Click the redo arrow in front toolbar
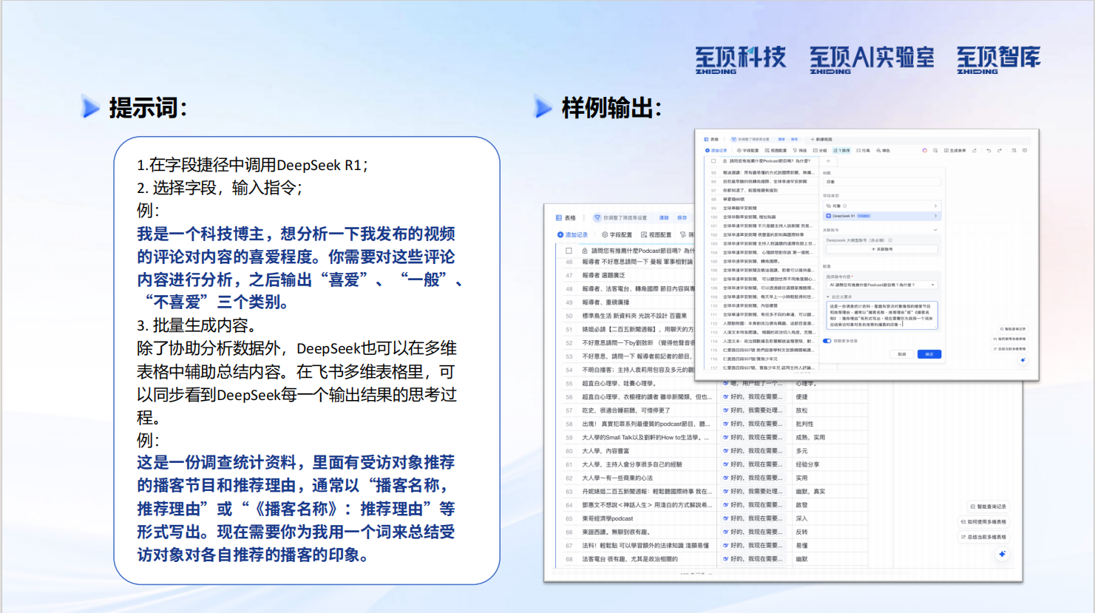The height and width of the screenshot is (613, 1095). pos(1000,150)
